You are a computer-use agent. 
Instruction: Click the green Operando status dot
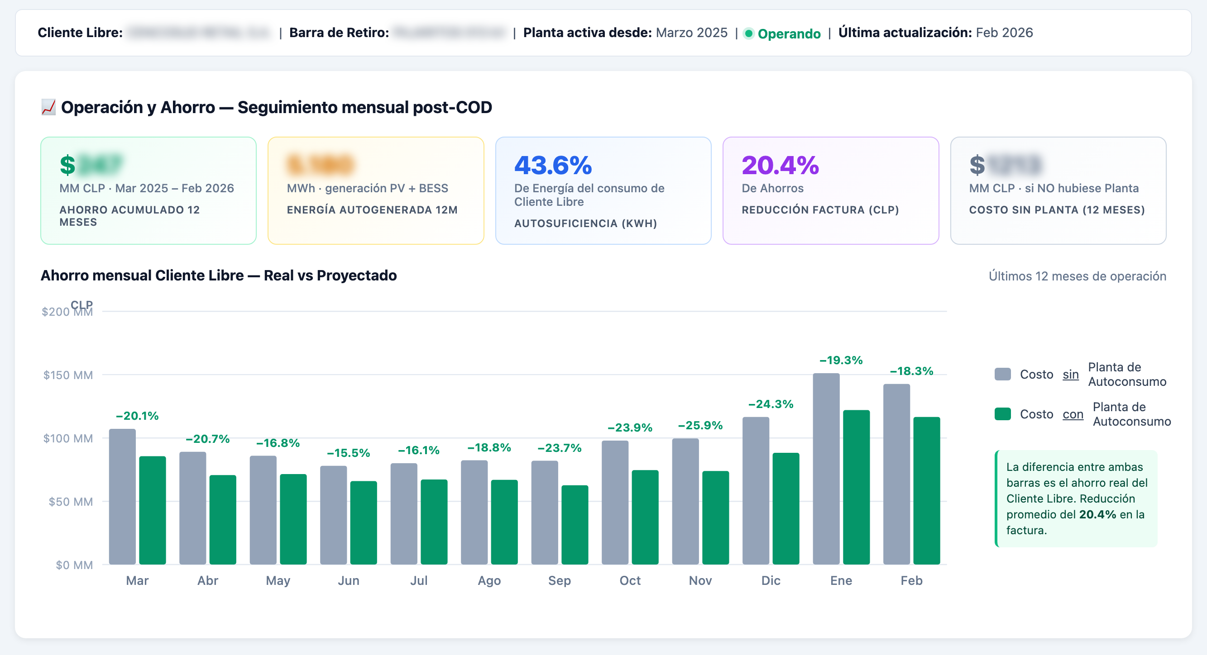point(748,33)
